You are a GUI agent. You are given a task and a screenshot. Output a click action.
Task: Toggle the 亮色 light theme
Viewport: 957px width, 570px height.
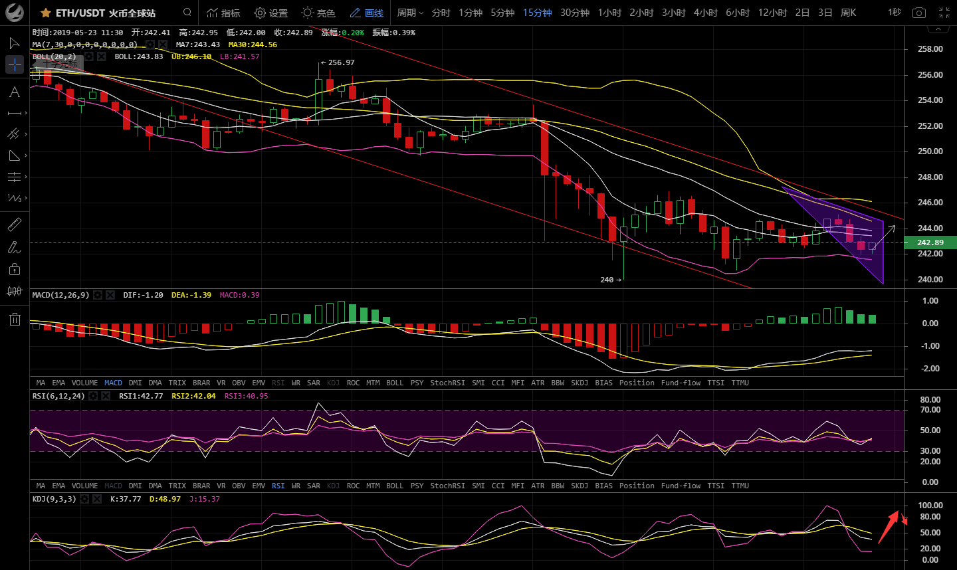(x=318, y=13)
